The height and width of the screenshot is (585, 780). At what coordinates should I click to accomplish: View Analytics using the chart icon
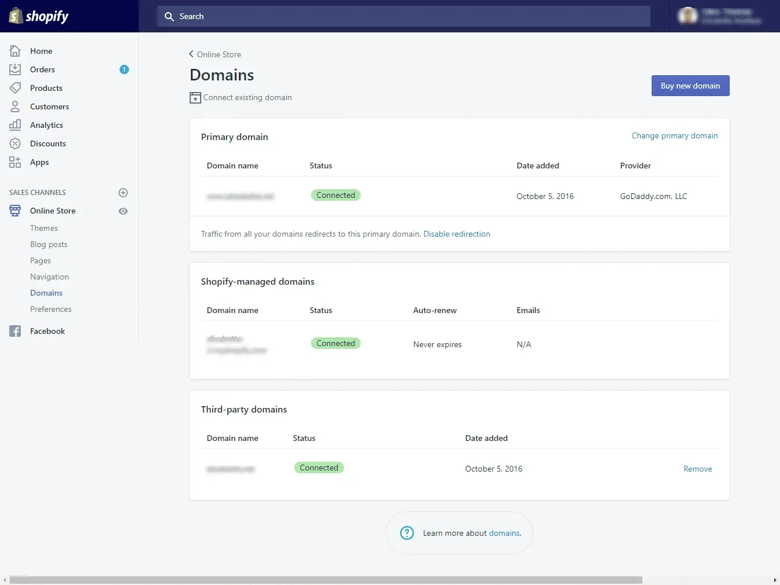coord(15,125)
